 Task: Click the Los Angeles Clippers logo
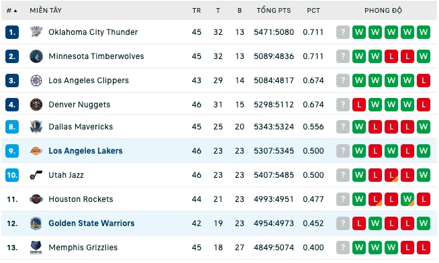36,81
